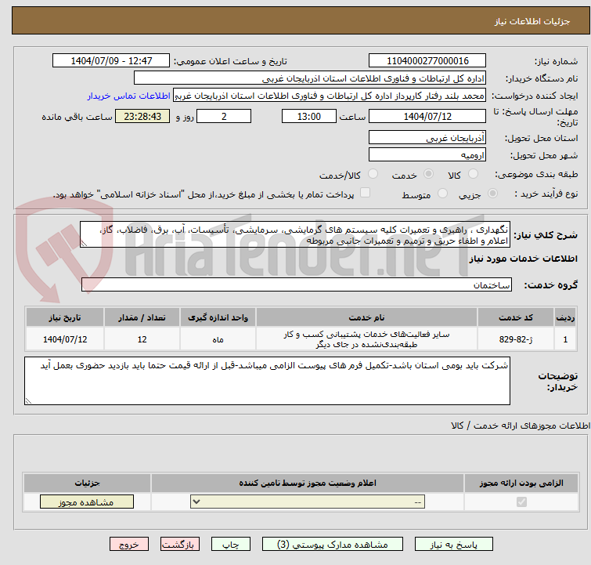Click the اعلام وضعیت مجوز column header

[308, 483]
